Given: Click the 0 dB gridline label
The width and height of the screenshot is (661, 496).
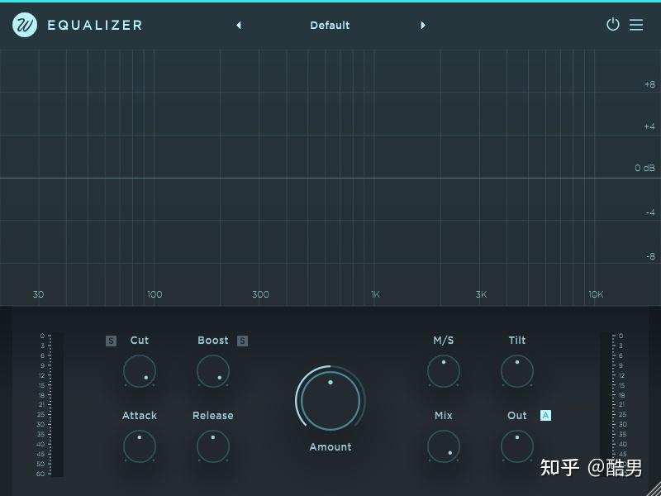Looking at the screenshot, I should coord(644,168).
